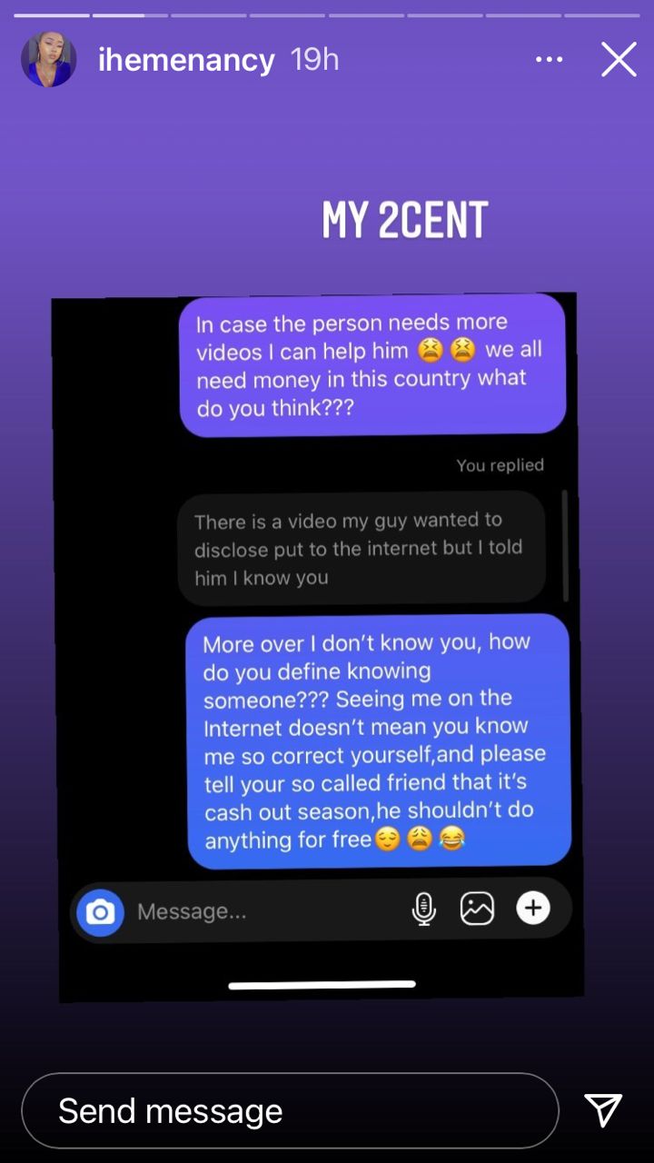Click the chat scrollbar beside grey bubble
The height and width of the screenshot is (1163, 654).
point(565,545)
